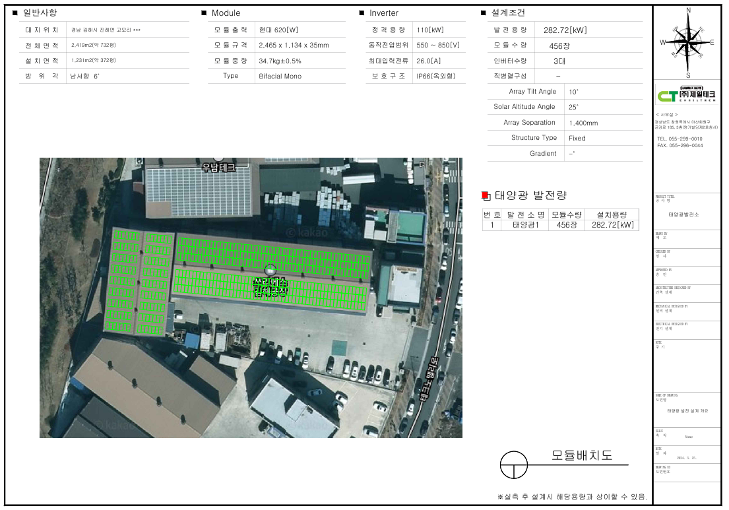Image resolution: width=729 pixels, height=510 pixels.
Task: Click the 태양광1 plant name cell
Action: pyautogui.click(x=526, y=225)
